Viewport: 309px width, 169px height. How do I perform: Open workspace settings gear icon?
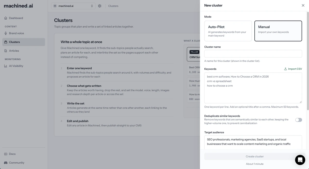100,6
